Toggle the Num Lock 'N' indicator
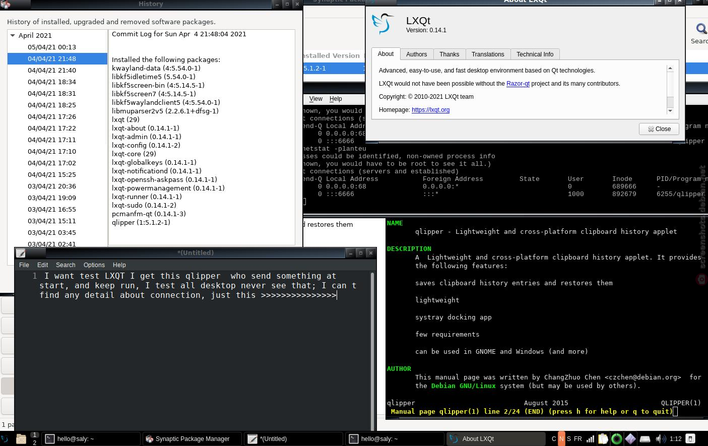The width and height of the screenshot is (708, 446). point(561,438)
